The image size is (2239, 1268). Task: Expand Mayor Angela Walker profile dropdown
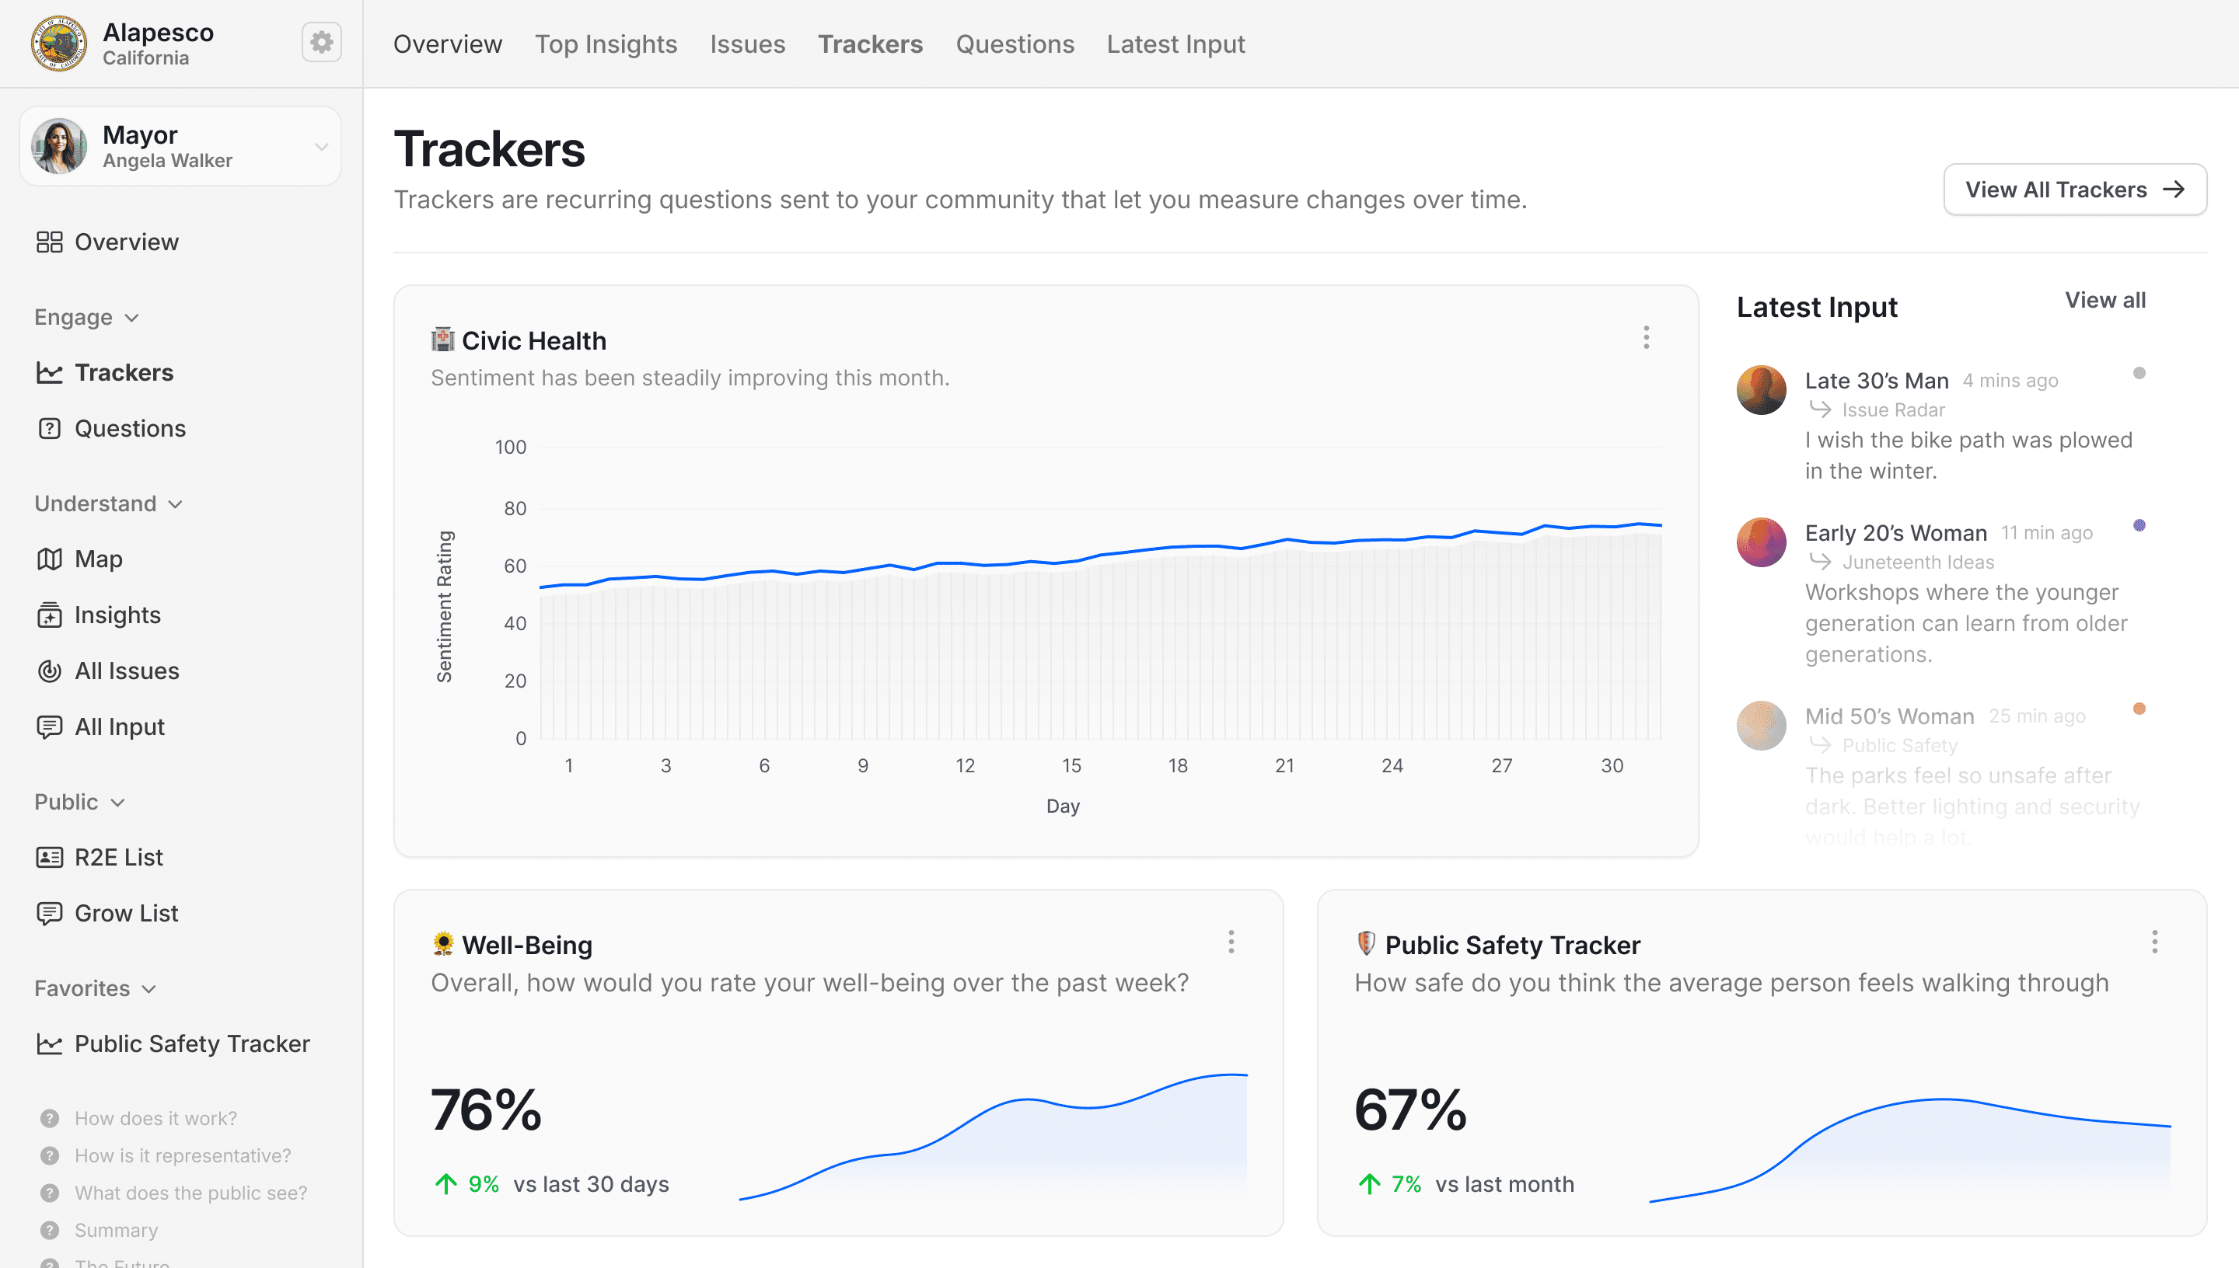click(x=322, y=147)
